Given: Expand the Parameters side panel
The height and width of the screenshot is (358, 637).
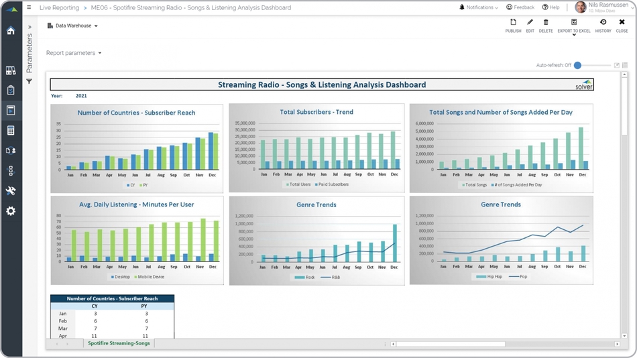Looking at the screenshot, I should coord(30,27).
